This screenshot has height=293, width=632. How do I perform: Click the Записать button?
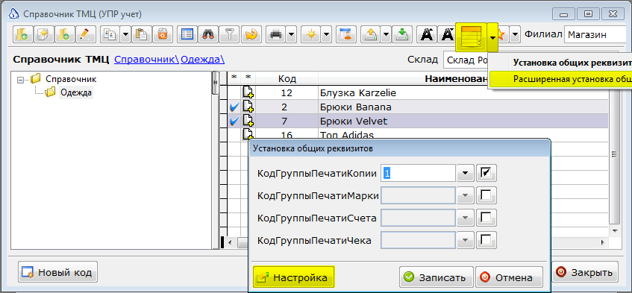(436, 277)
